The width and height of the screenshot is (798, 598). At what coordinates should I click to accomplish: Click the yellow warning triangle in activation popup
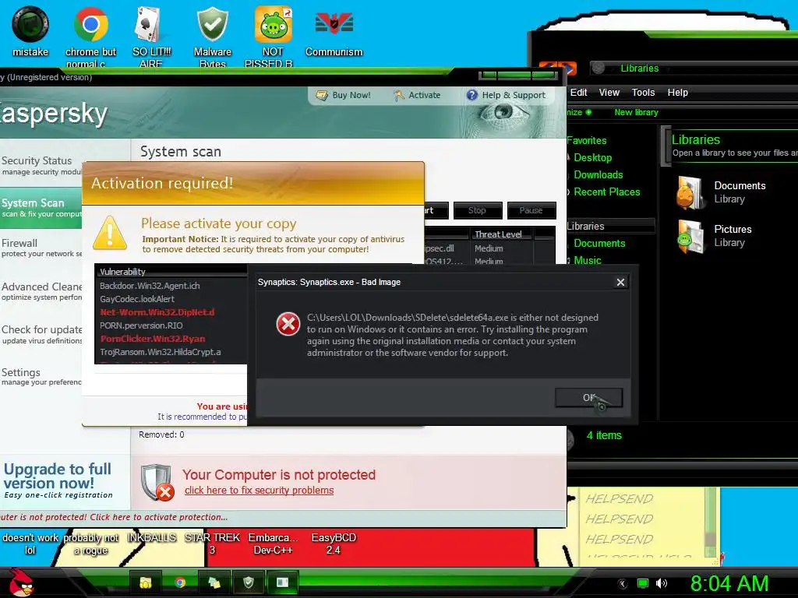109,234
